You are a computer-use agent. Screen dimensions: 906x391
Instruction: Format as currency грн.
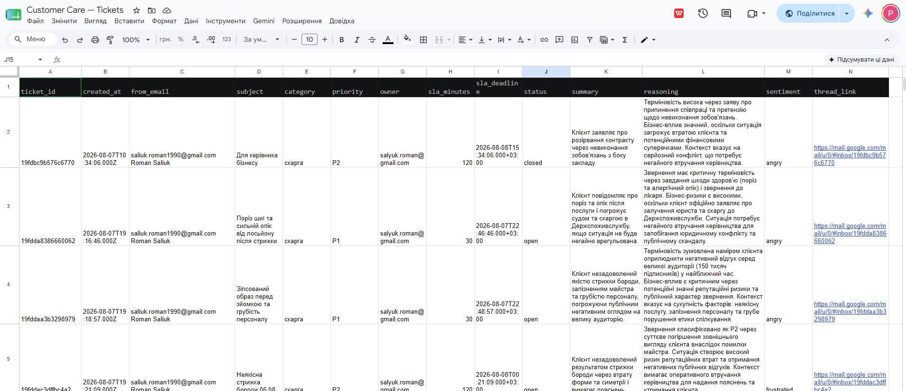coord(165,39)
